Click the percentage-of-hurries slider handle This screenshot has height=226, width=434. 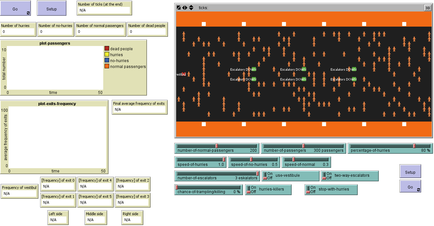pyautogui.click(x=414, y=146)
